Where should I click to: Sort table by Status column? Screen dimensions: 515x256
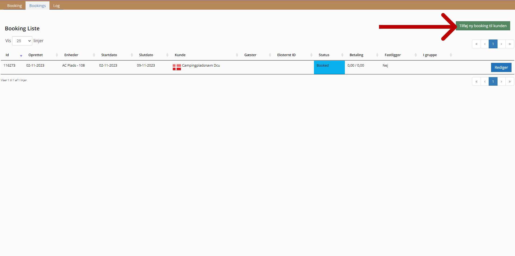pos(324,55)
